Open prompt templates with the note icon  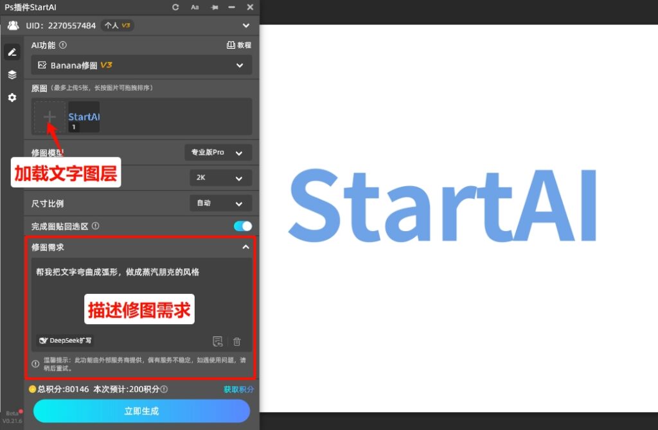click(218, 341)
